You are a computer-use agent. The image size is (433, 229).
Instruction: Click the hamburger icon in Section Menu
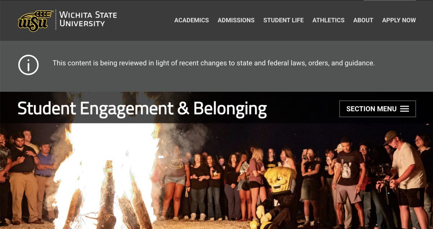click(x=404, y=109)
